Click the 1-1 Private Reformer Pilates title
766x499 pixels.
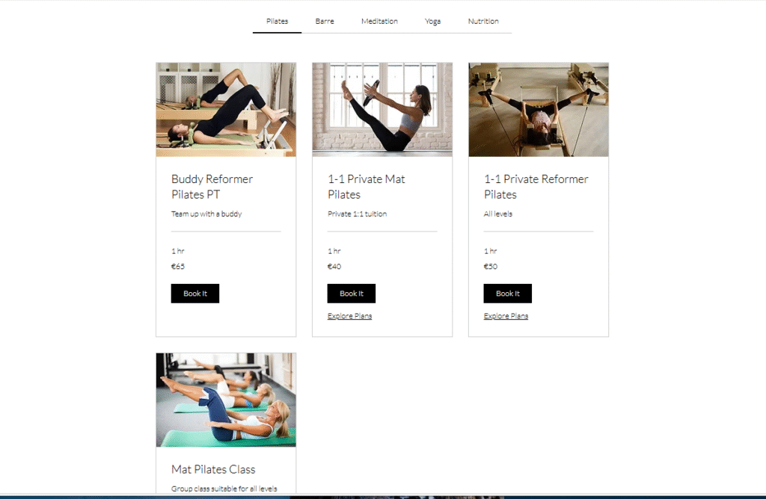coord(536,187)
